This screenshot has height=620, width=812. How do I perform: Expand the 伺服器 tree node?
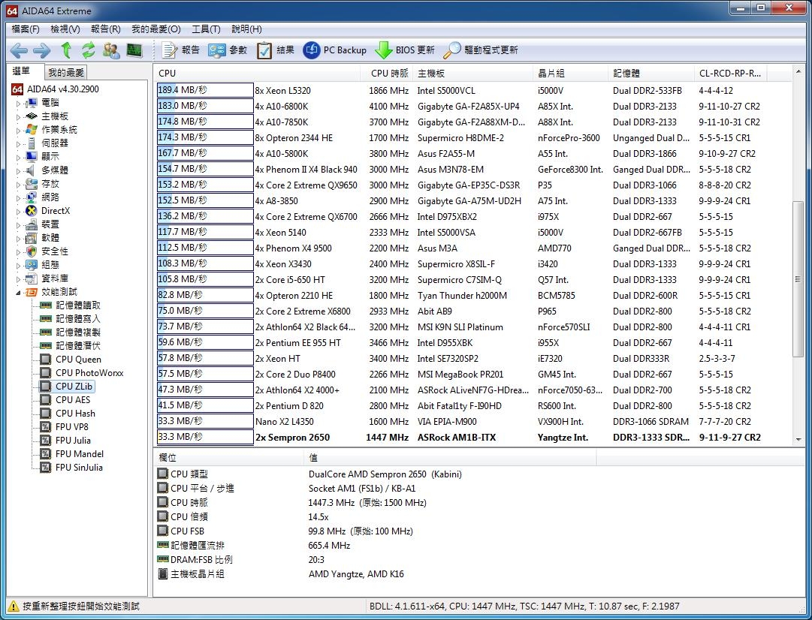(x=19, y=143)
